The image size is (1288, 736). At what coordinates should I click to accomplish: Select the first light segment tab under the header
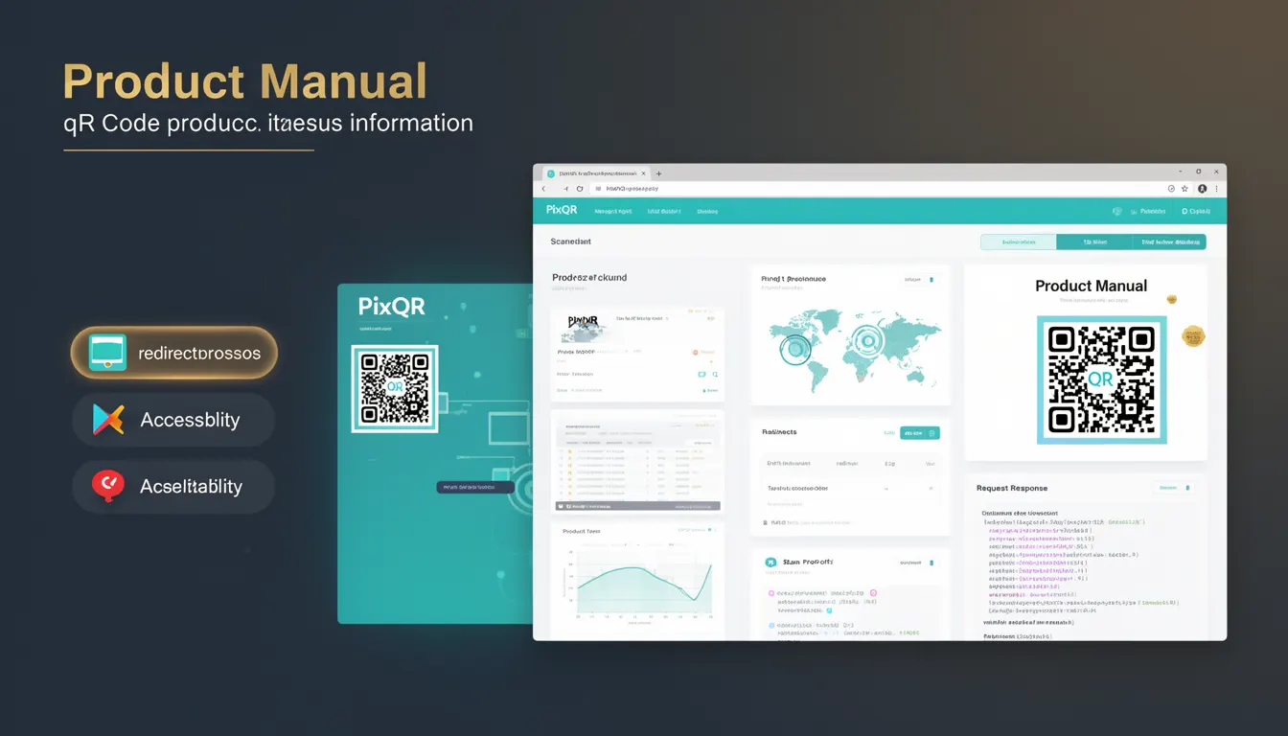click(1018, 242)
